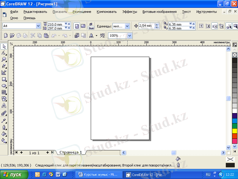Viewport: 238px width, 179px height.
Task: Increase nudge offset 2,54 mm spinner
Action: [x=157, y=24]
